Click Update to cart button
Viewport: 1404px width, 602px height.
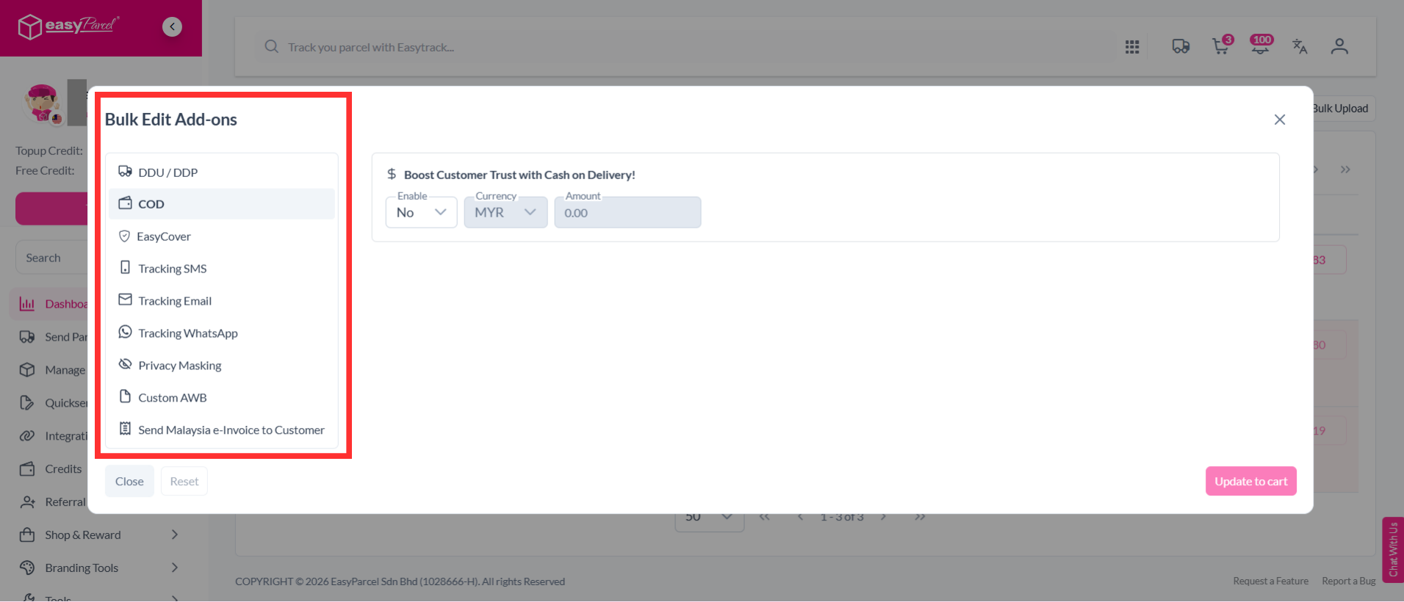coord(1251,482)
